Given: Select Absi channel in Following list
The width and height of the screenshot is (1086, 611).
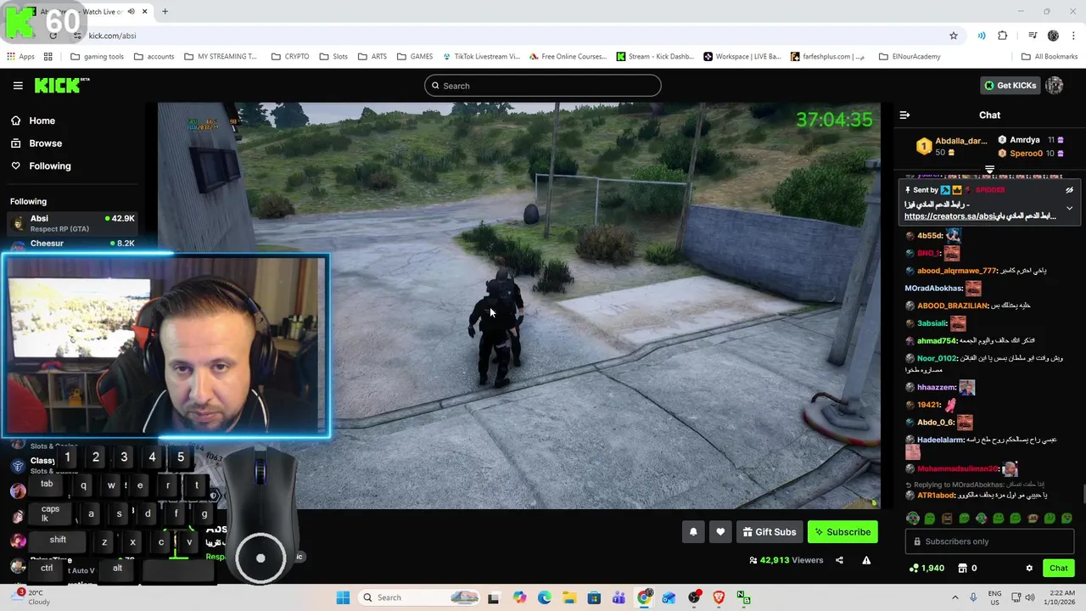Looking at the screenshot, I should pyautogui.click(x=72, y=223).
